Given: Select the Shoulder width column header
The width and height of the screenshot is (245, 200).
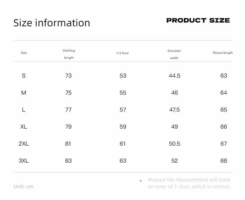Looking at the screenshot, I should [174, 54].
